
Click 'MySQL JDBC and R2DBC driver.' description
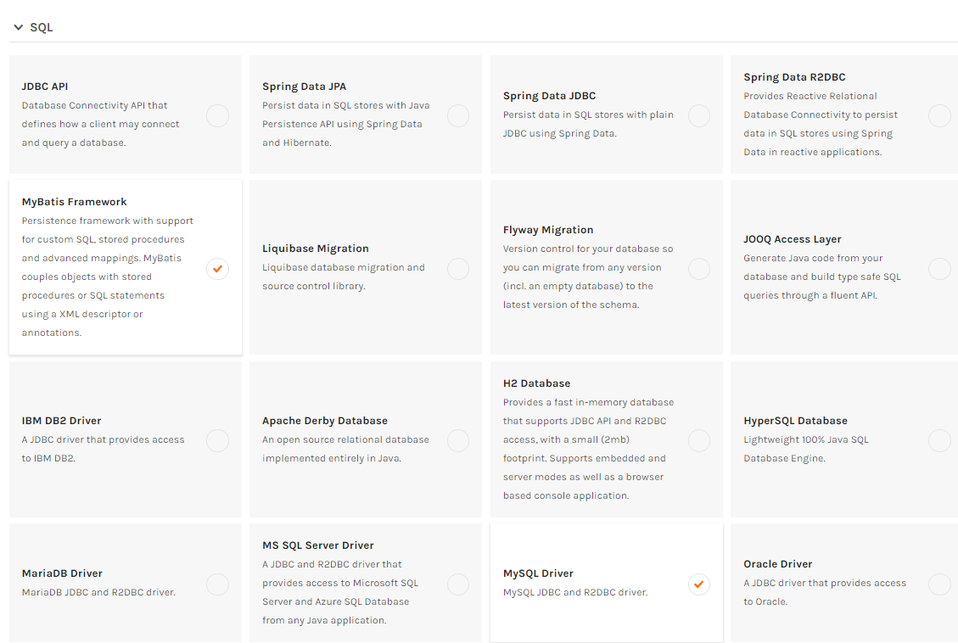pyautogui.click(x=575, y=592)
